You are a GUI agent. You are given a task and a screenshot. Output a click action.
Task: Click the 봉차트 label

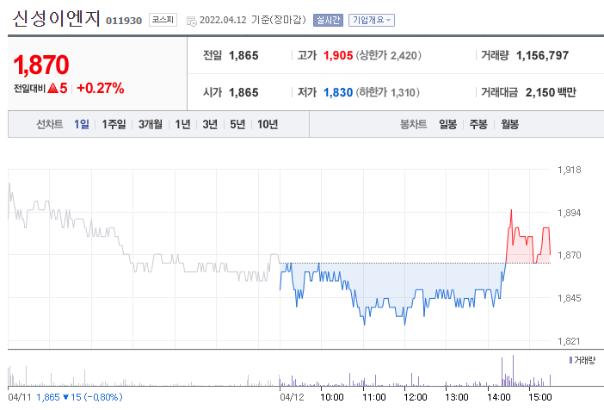[413, 124]
